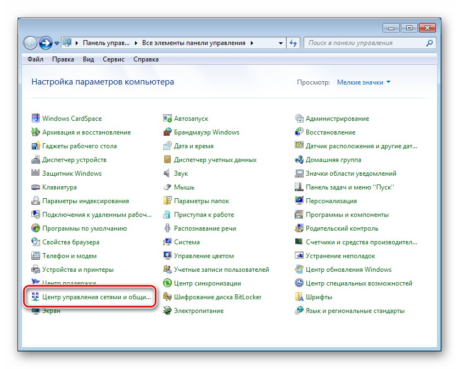The image size is (459, 369).
Task: Open the Персонализация link
Action: click(331, 201)
